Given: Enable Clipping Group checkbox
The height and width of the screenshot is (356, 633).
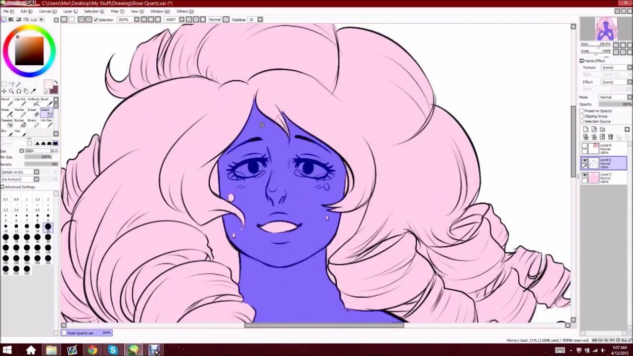Looking at the screenshot, I should point(582,116).
